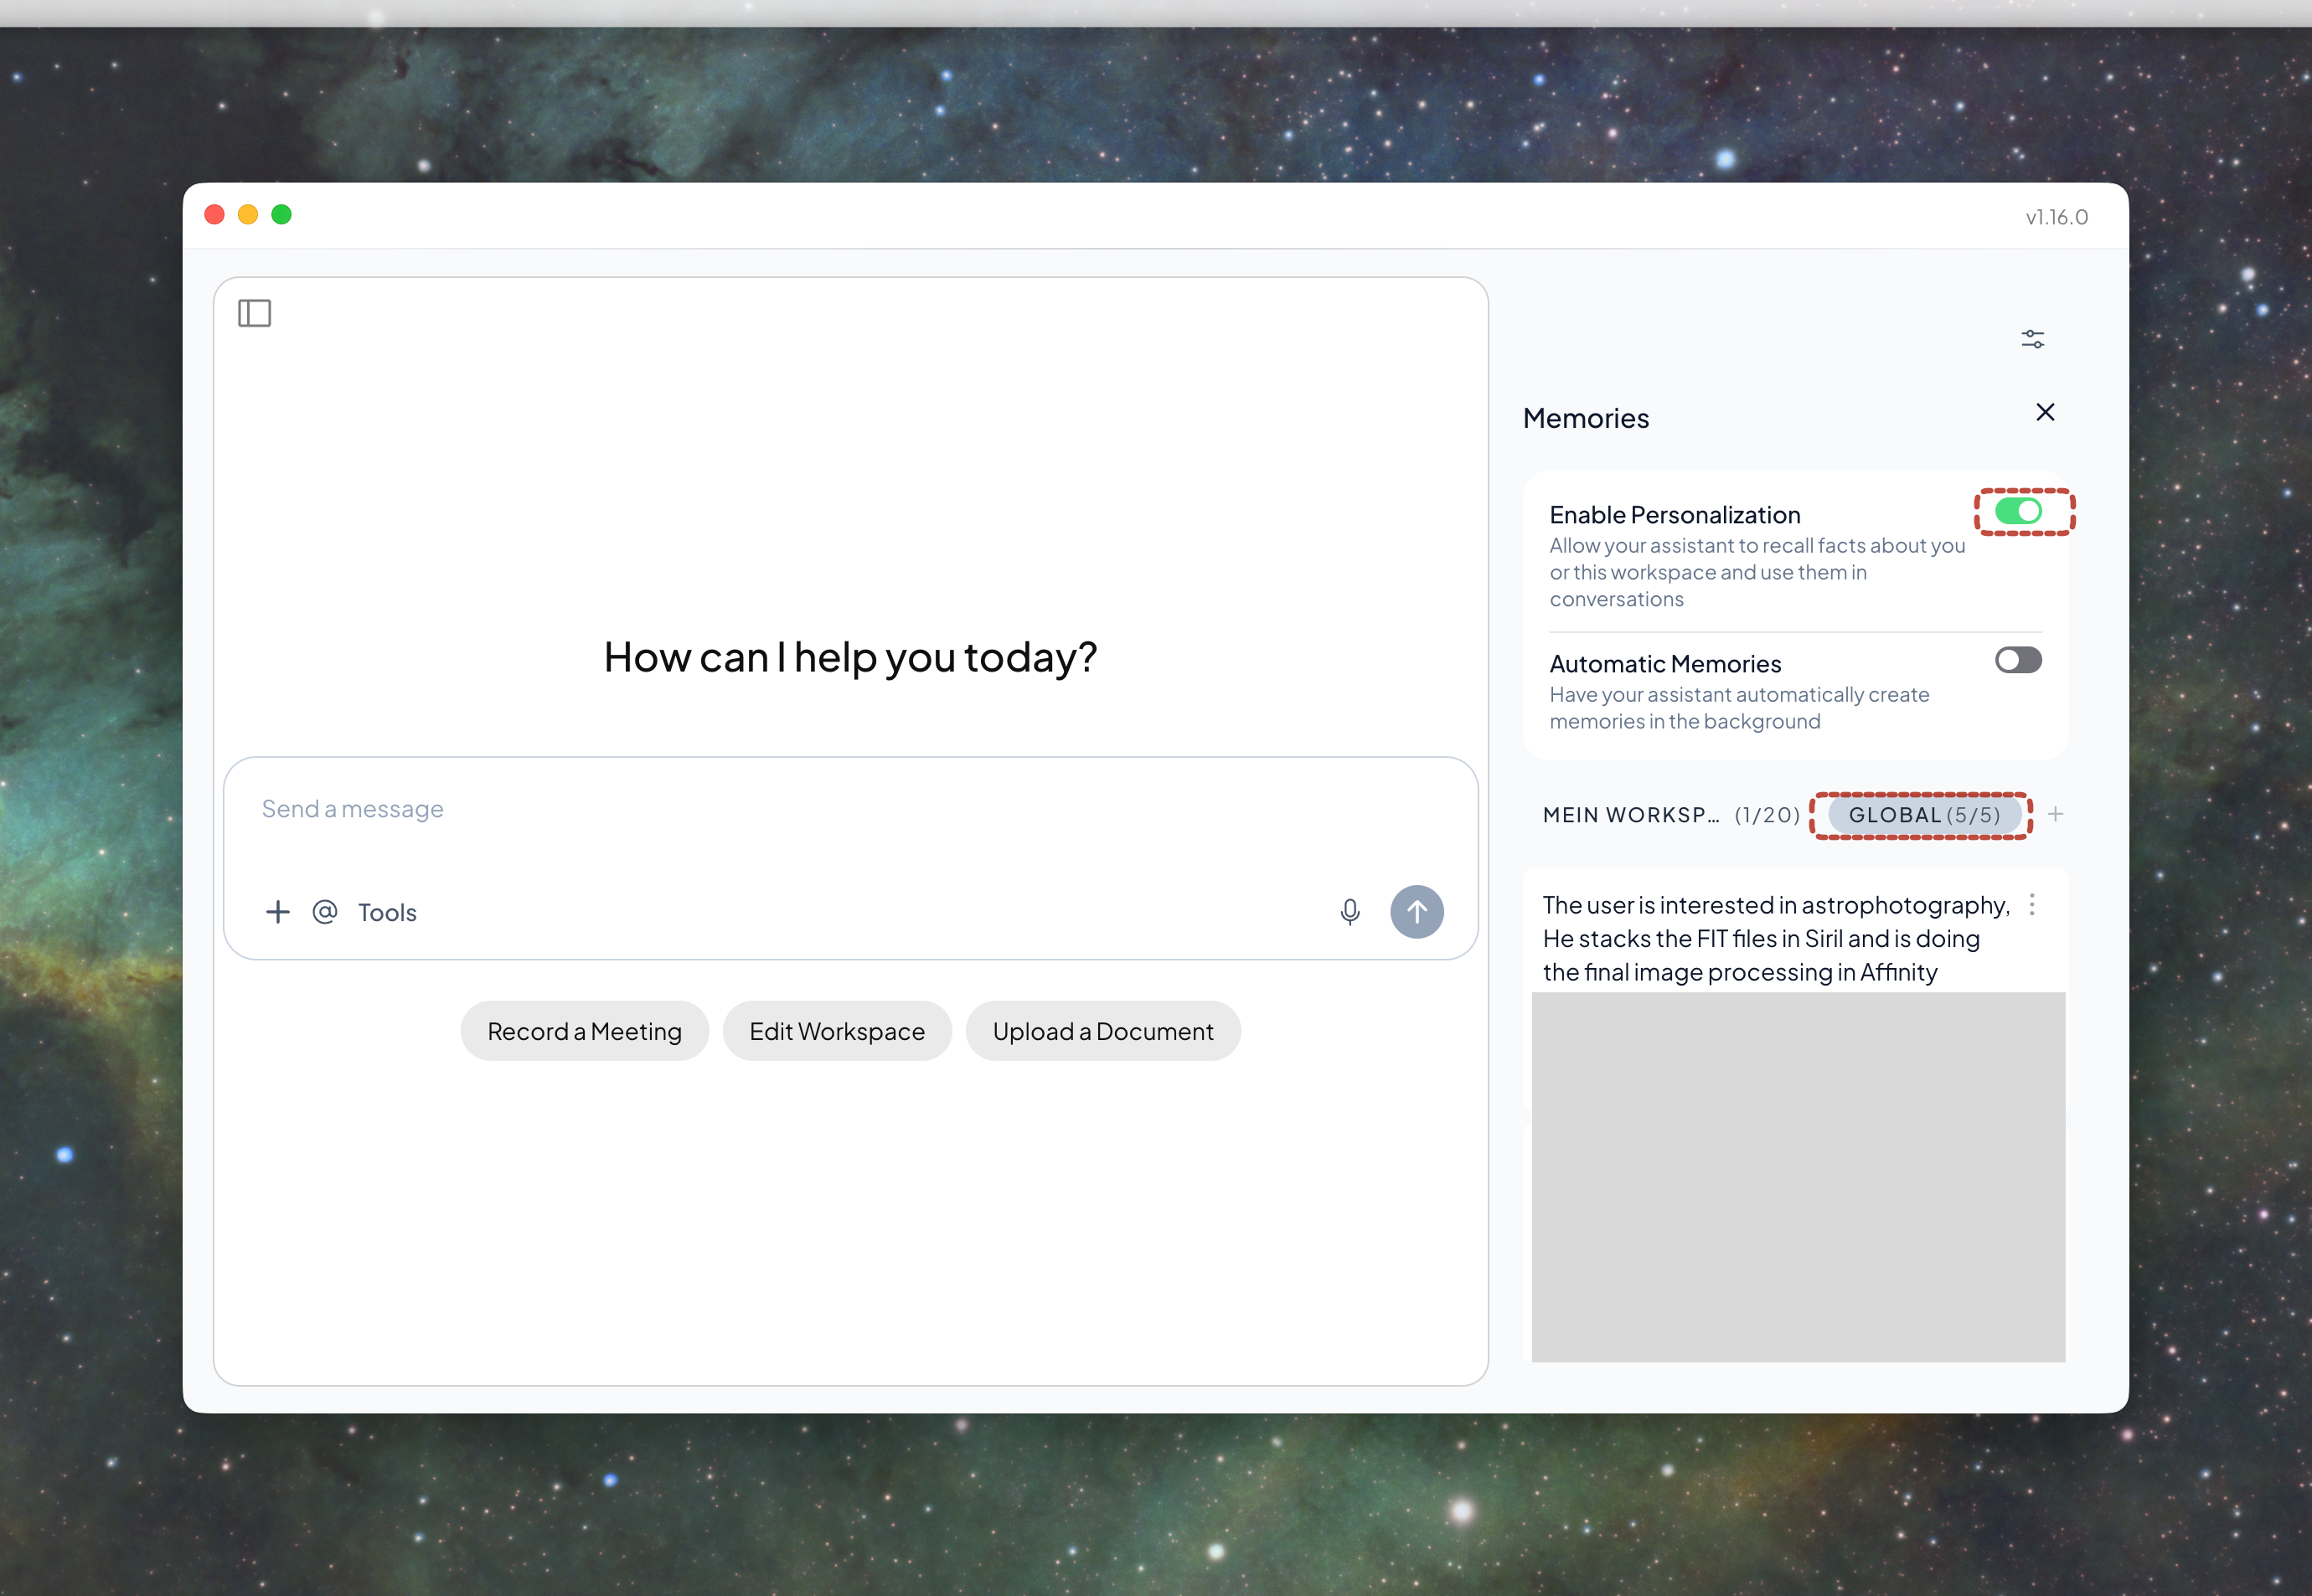Viewport: 2312px width, 1596px height.
Task: Open options menu for astrophotography memory
Action: pos(2031,905)
